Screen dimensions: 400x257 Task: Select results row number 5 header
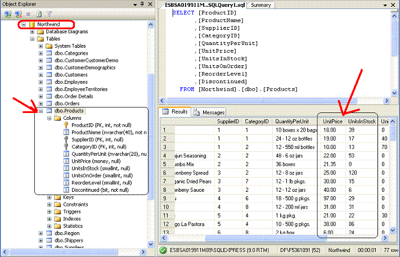(167, 164)
